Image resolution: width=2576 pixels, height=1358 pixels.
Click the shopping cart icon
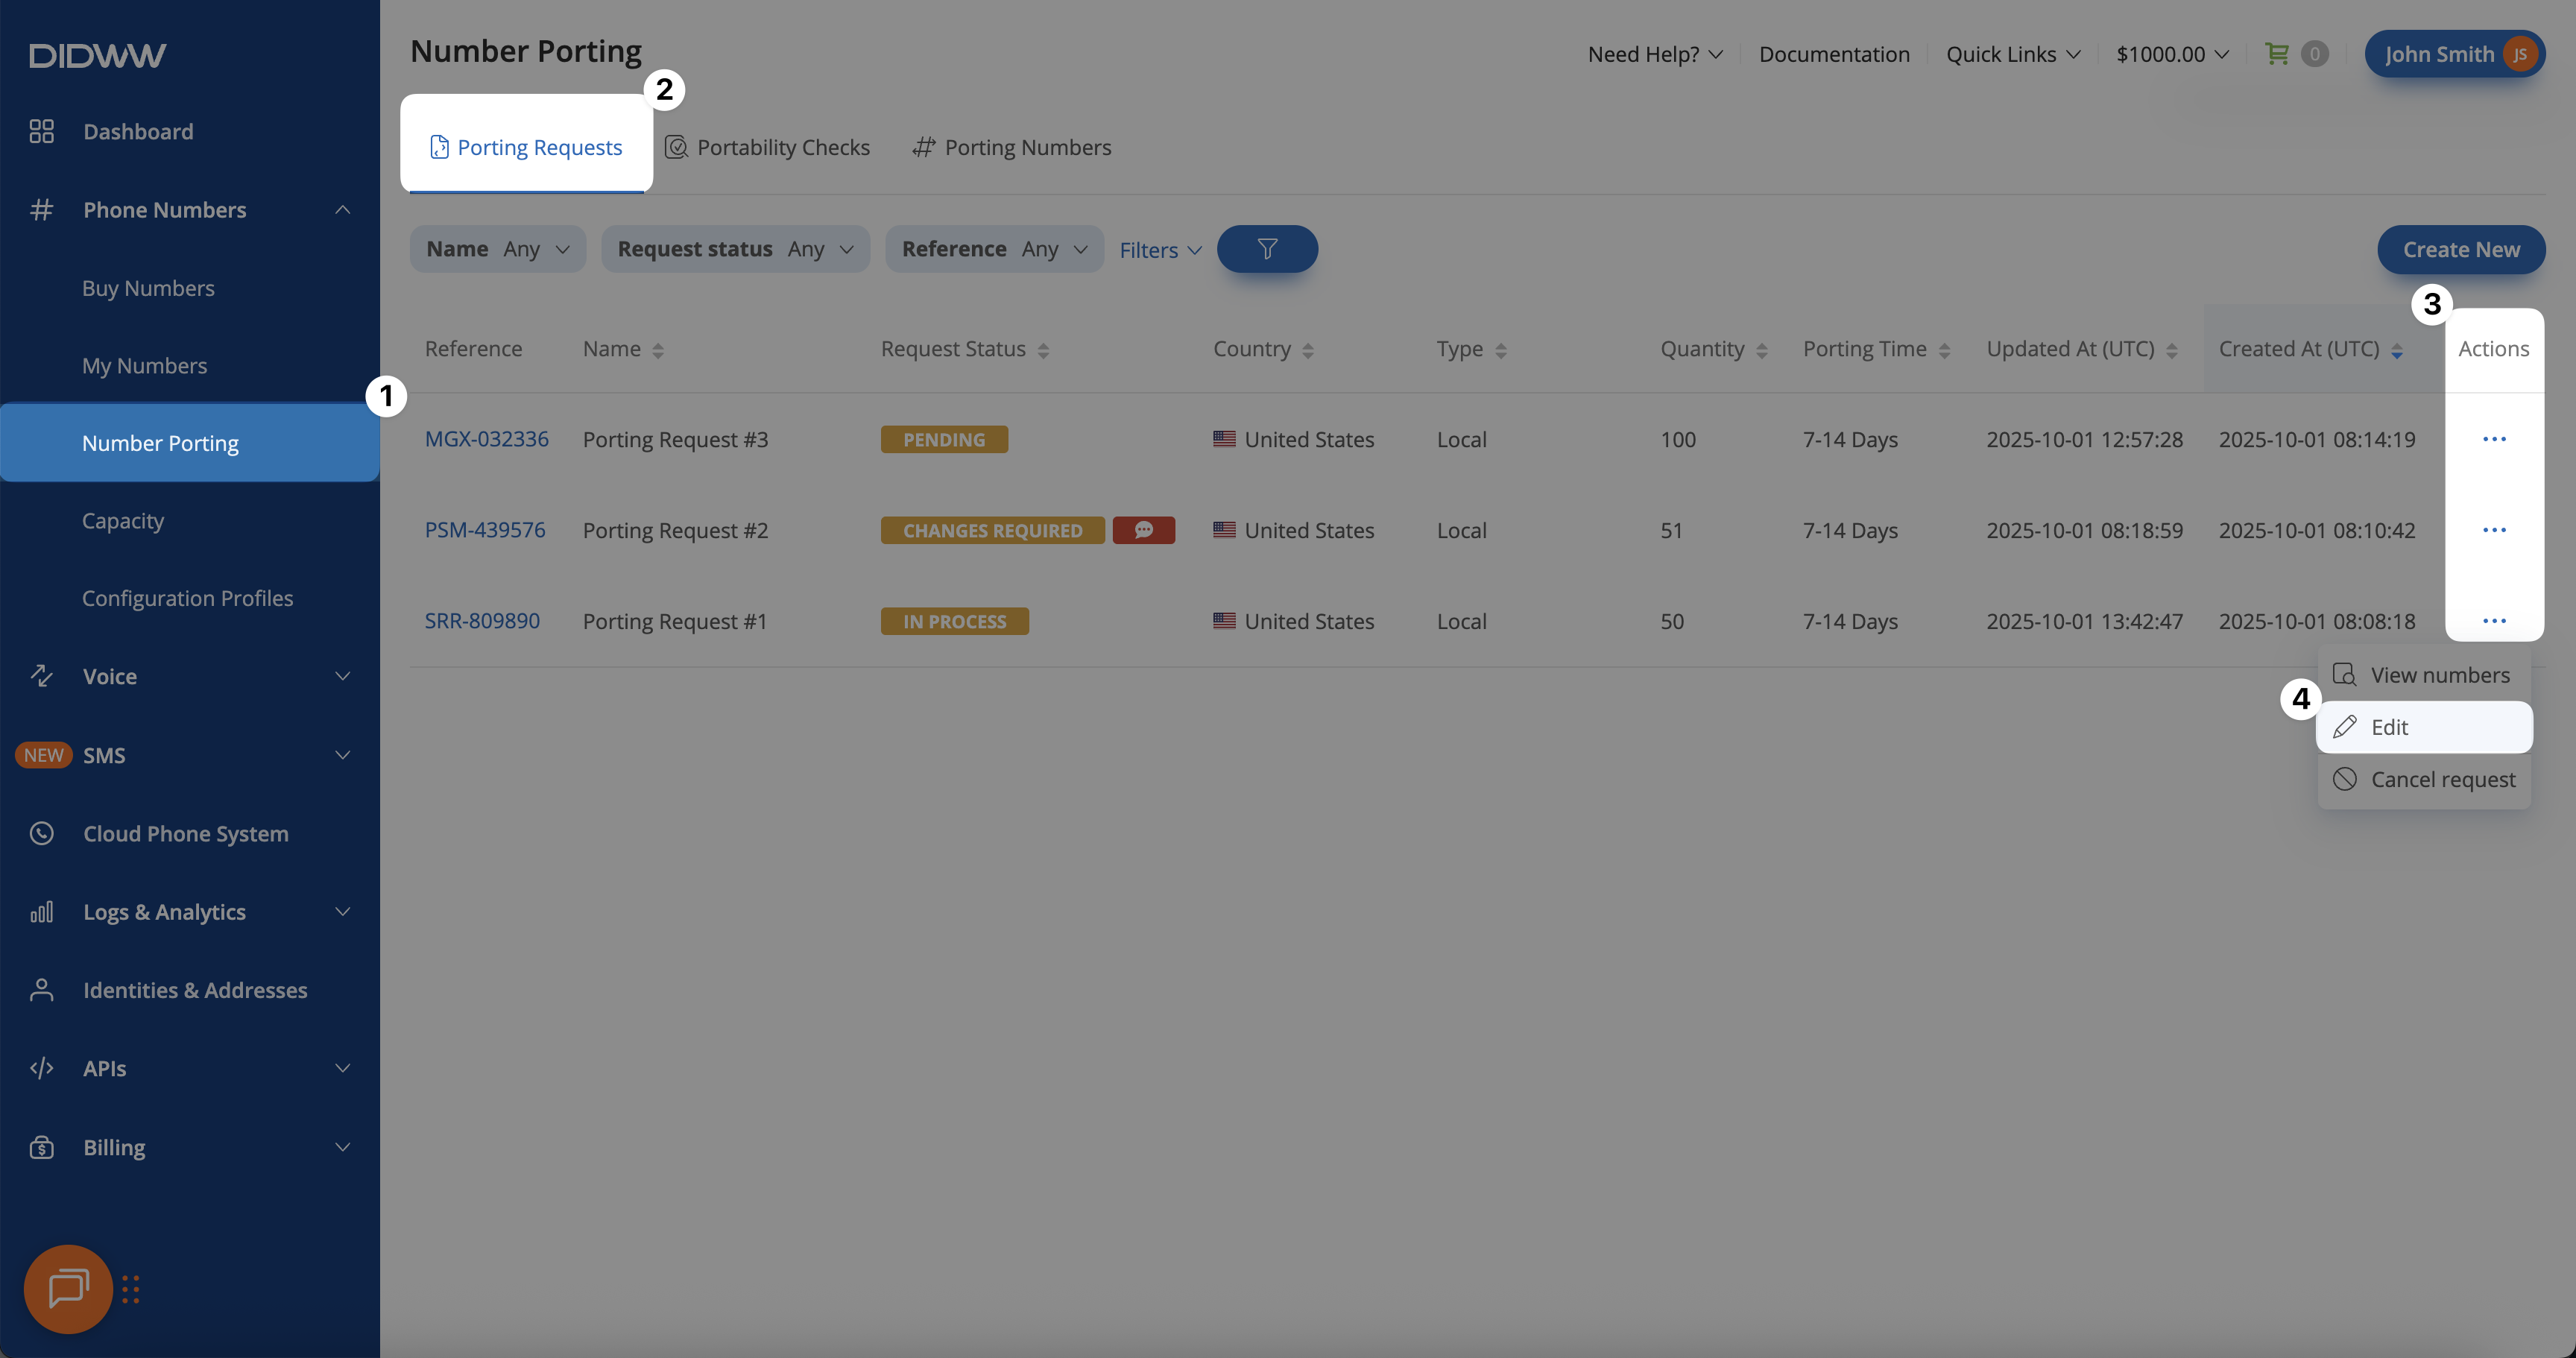2277,54
